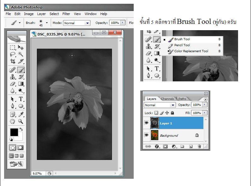
Task: Switch to Standard editing mode
Action: pyautogui.click(x=13, y=148)
